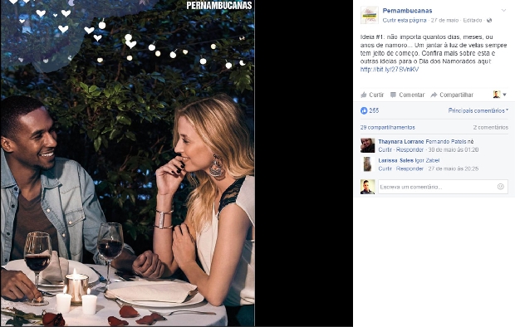Click the thumbs-up Curtir icon

click(x=363, y=95)
